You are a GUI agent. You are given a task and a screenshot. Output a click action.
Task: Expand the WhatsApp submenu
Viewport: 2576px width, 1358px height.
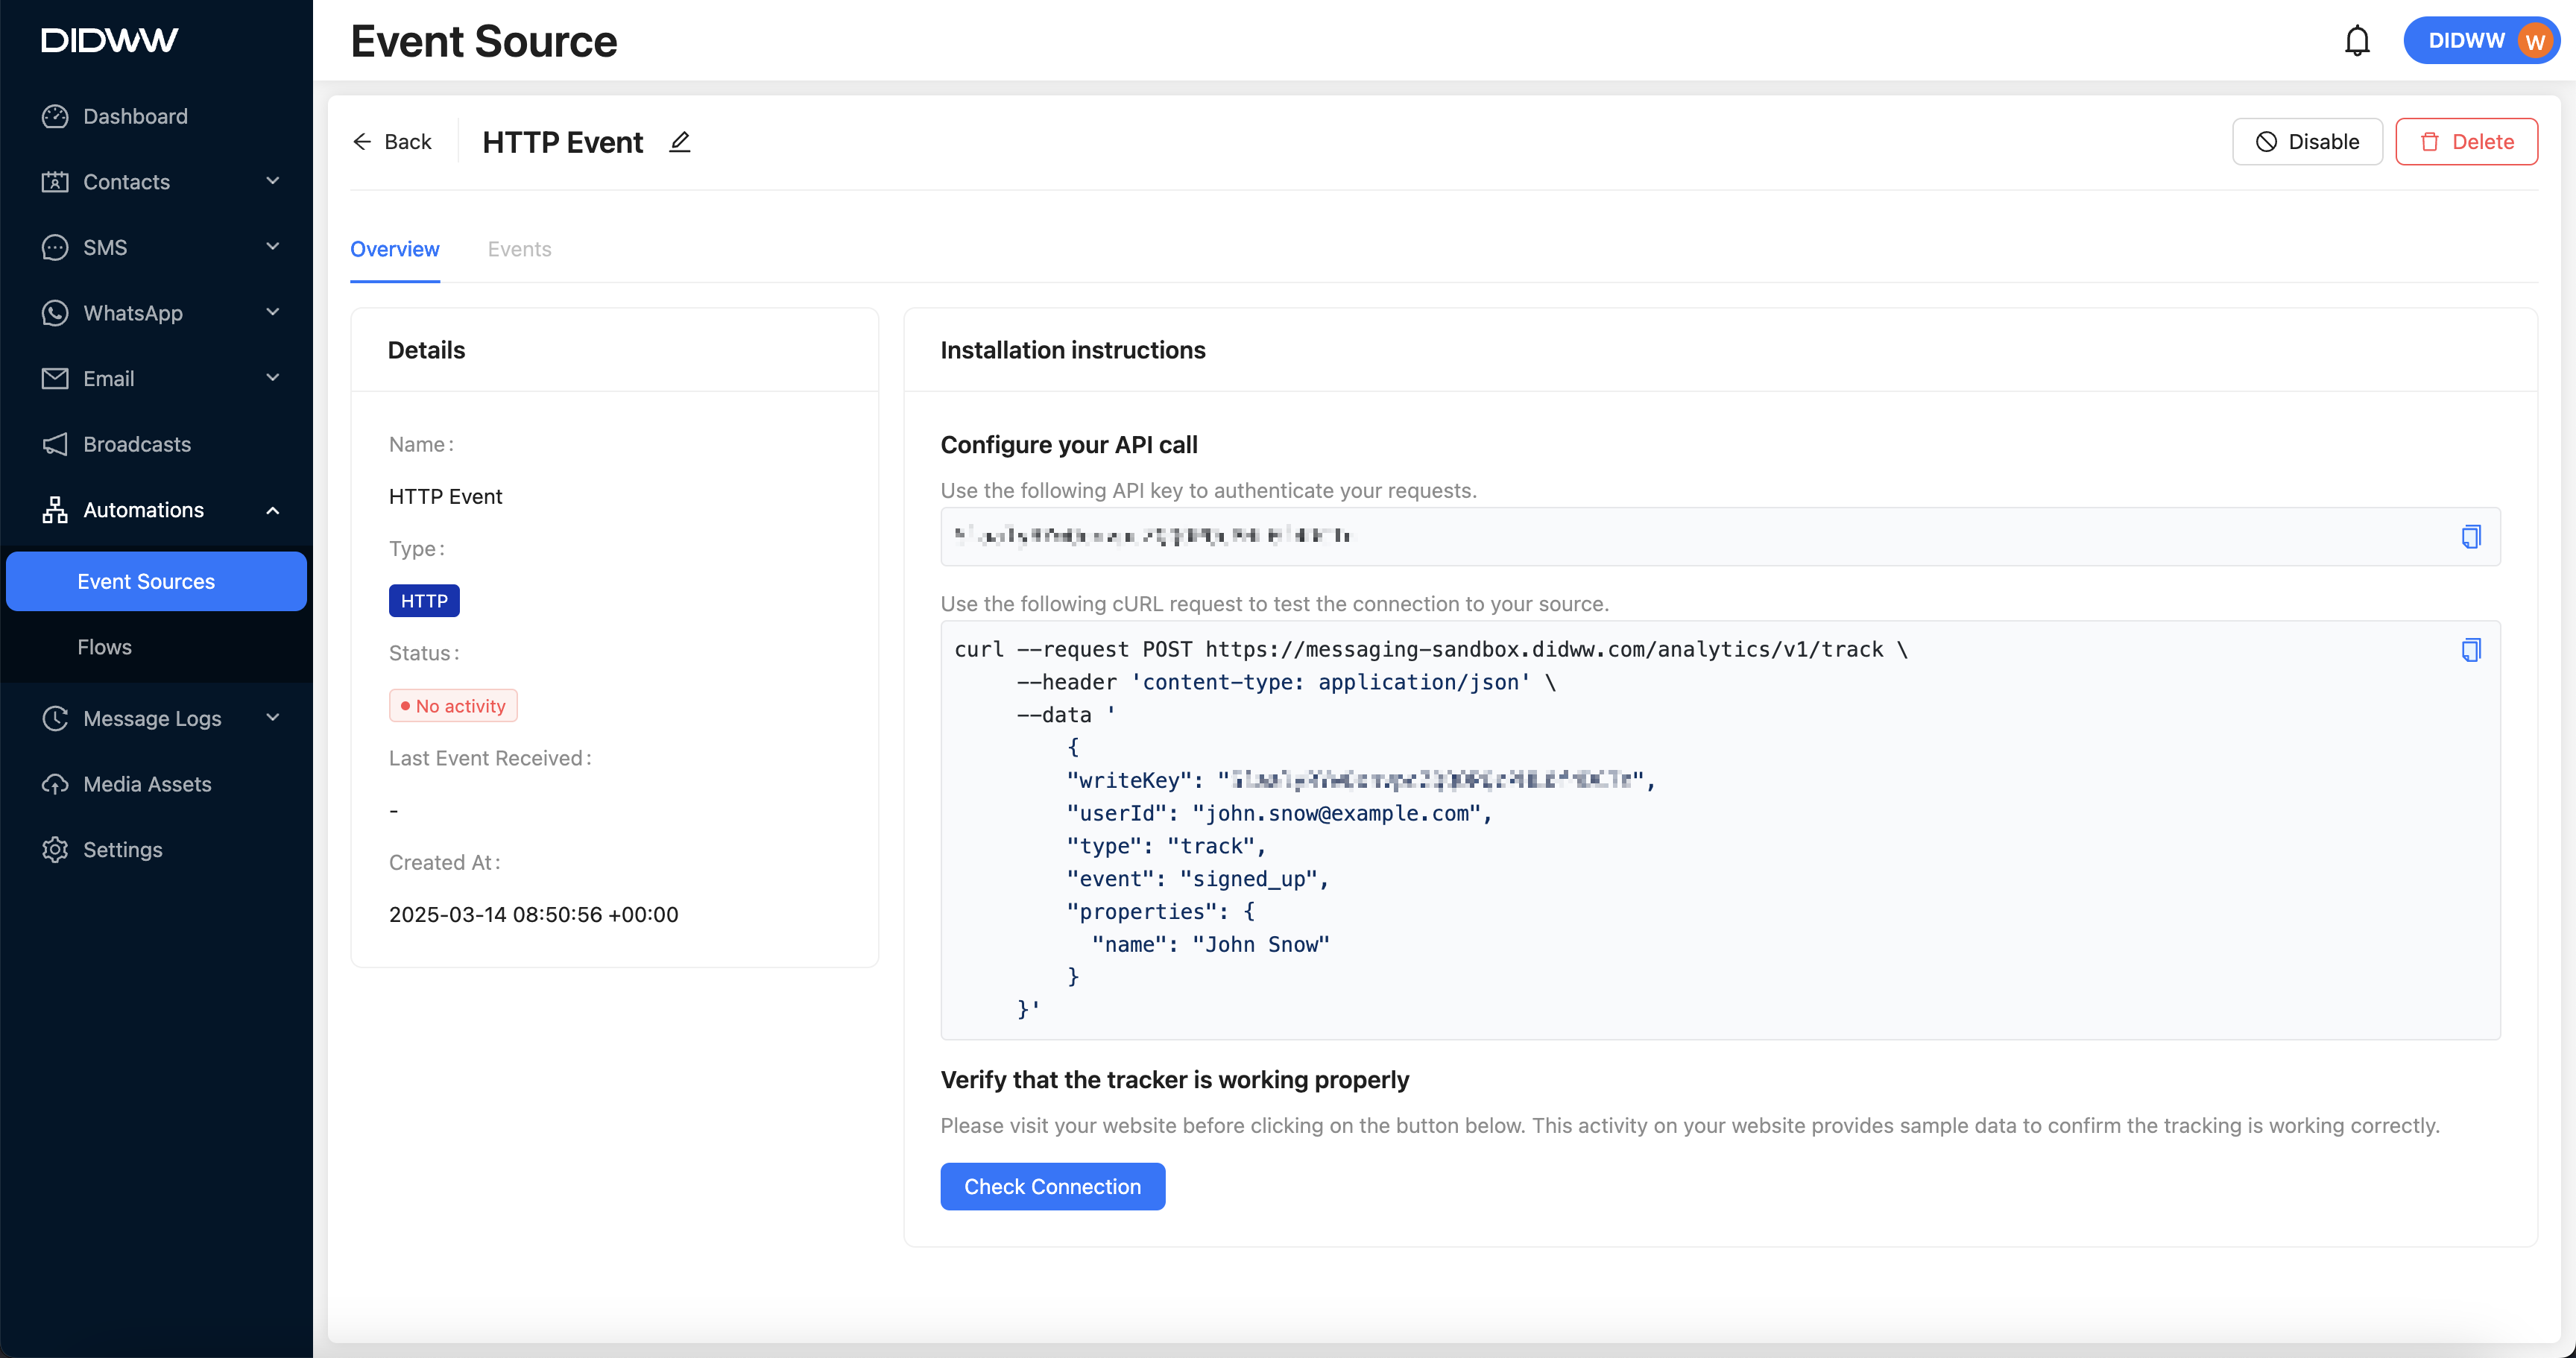click(x=272, y=313)
